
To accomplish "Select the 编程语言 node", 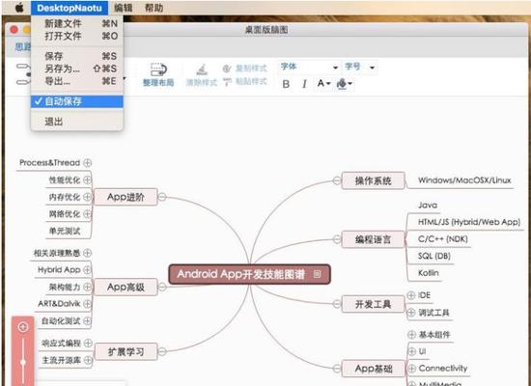I will (374, 239).
